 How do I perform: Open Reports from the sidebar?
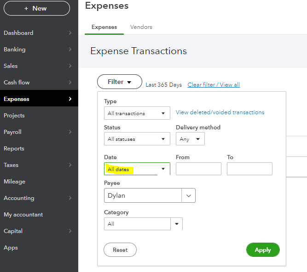click(x=14, y=149)
